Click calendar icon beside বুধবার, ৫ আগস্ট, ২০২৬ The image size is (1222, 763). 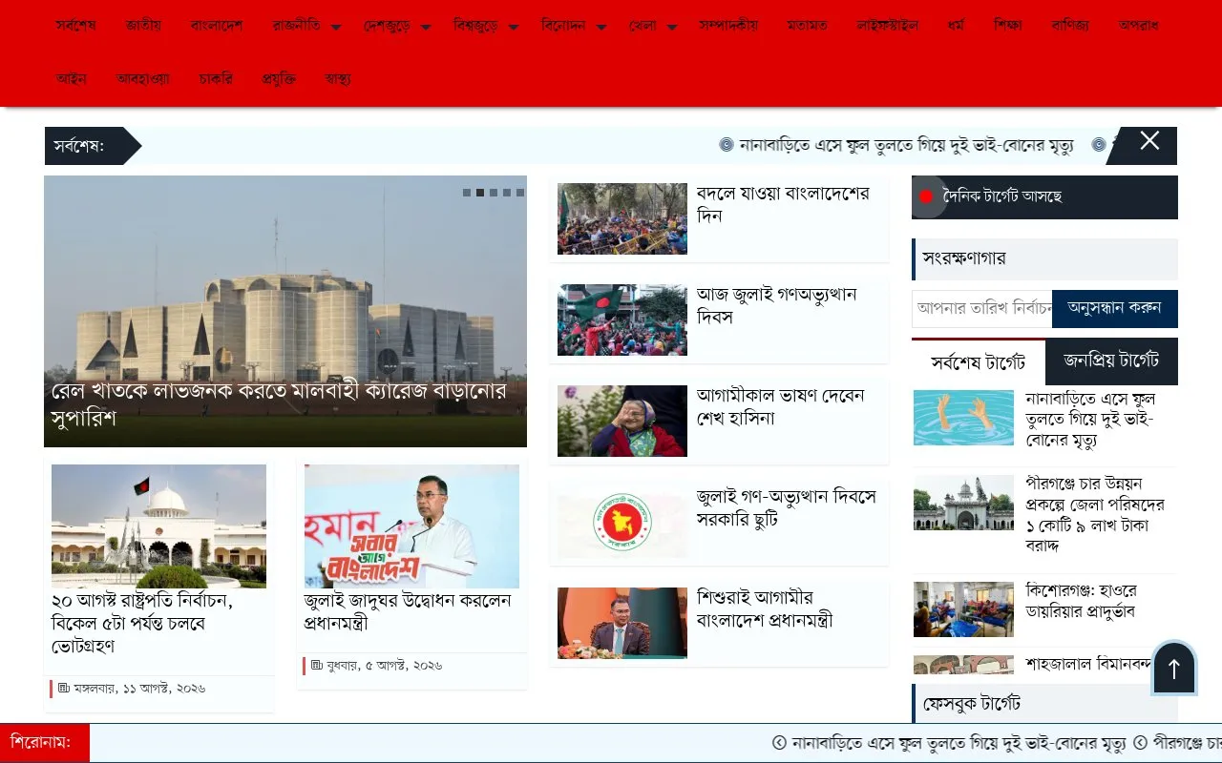[317, 665]
